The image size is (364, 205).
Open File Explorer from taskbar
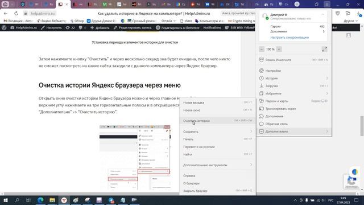52,200
